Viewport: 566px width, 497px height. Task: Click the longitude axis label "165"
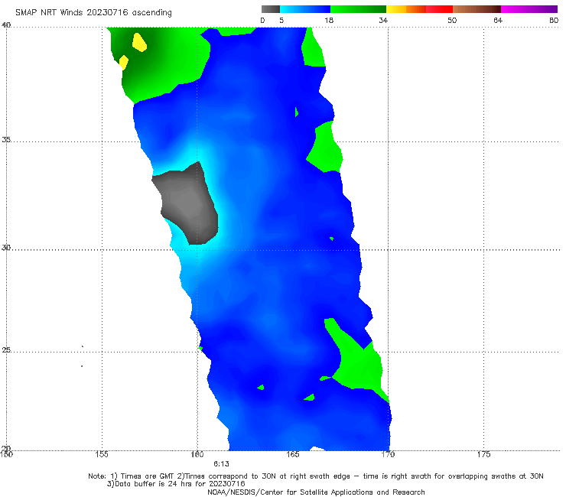[x=293, y=454]
